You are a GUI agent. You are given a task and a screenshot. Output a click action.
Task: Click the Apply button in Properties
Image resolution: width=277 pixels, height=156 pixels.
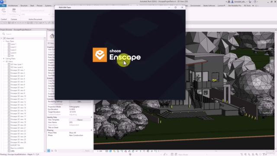tap(87, 151)
